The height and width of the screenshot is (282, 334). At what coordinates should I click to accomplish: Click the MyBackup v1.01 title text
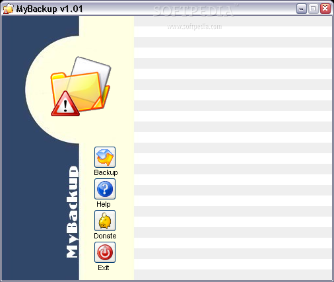tap(50, 9)
